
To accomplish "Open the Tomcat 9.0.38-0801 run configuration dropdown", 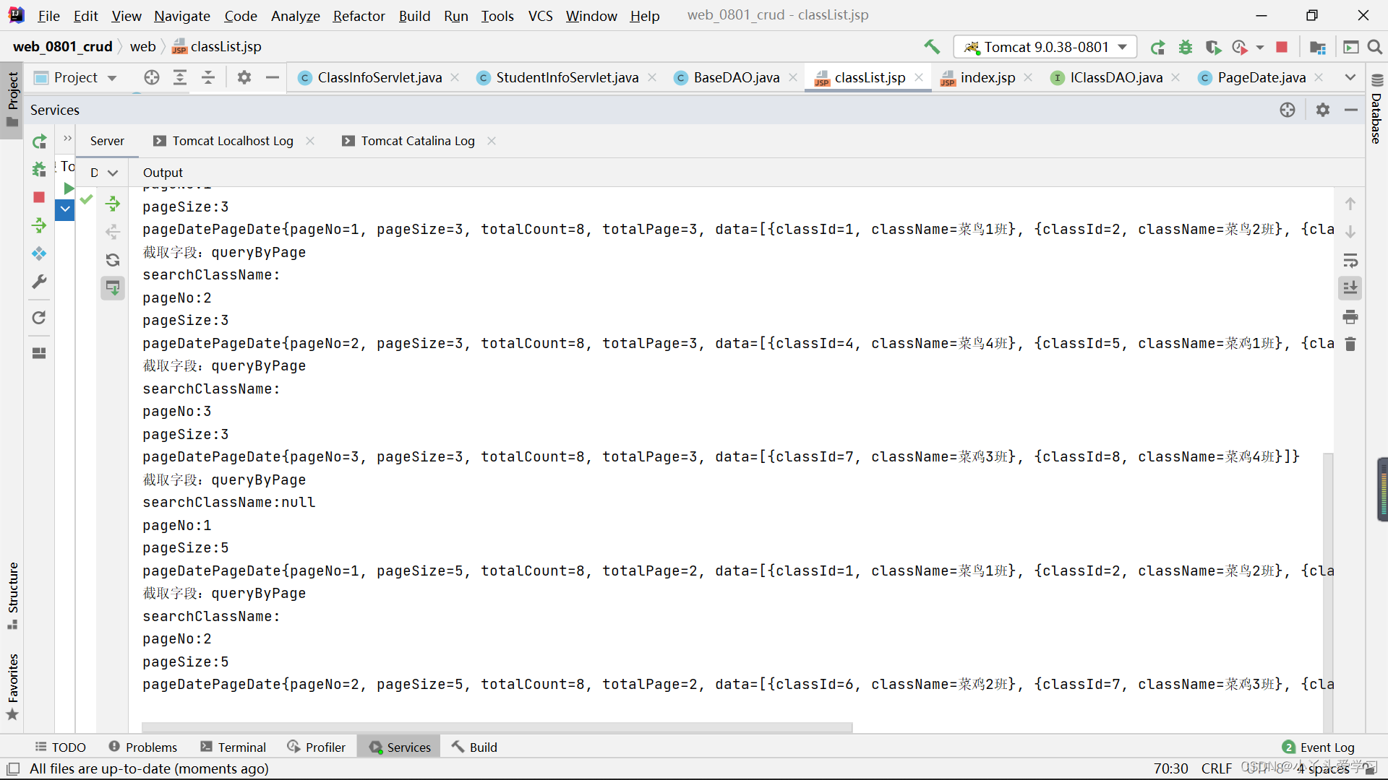I will [1045, 47].
